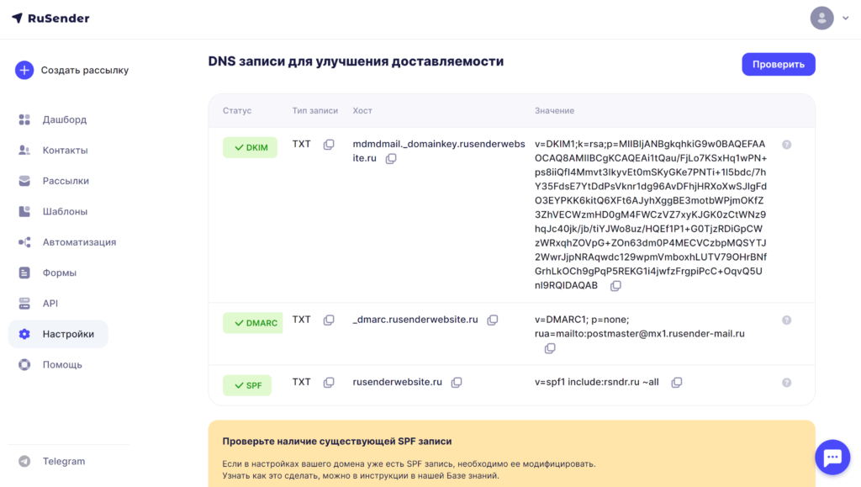861x487 pixels.
Task: Open Контакты section
Action: pos(65,150)
